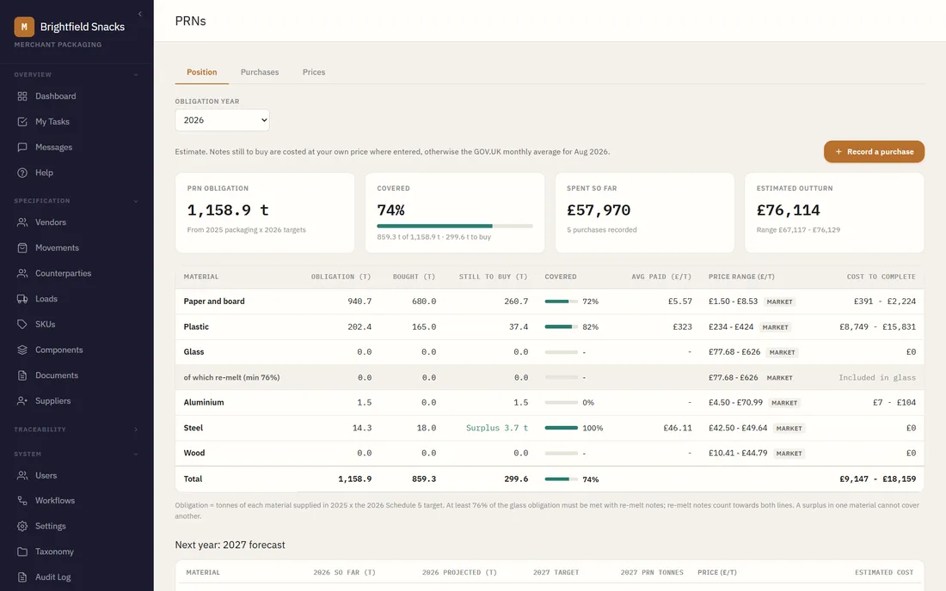Click the Record a purchase button

tap(874, 152)
